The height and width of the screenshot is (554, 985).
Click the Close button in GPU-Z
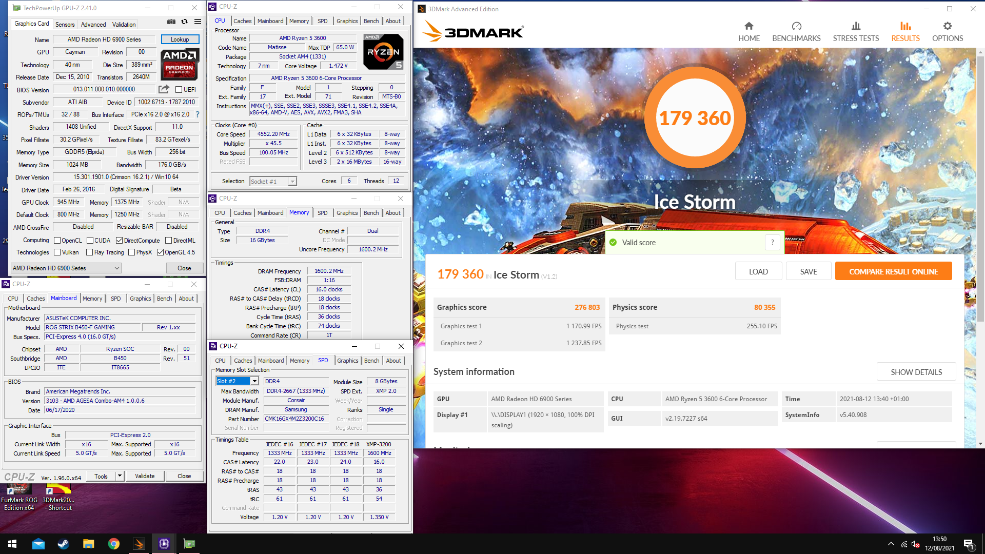pyautogui.click(x=184, y=268)
